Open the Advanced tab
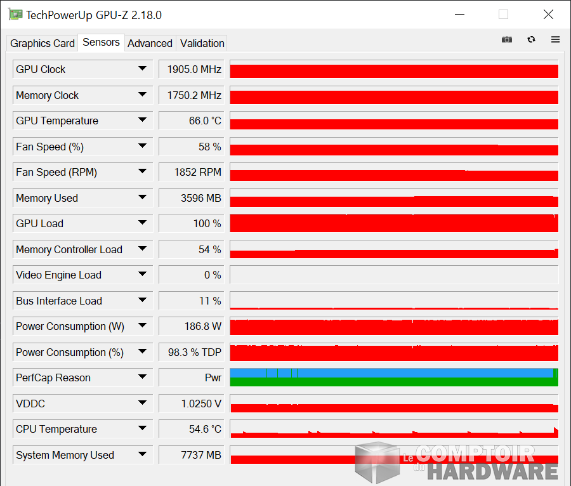 150,43
